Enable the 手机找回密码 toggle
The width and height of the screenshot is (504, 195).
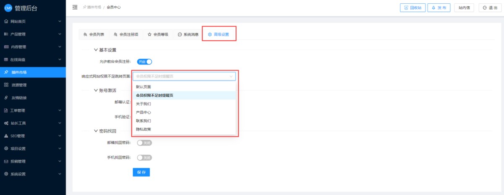pos(144,158)
